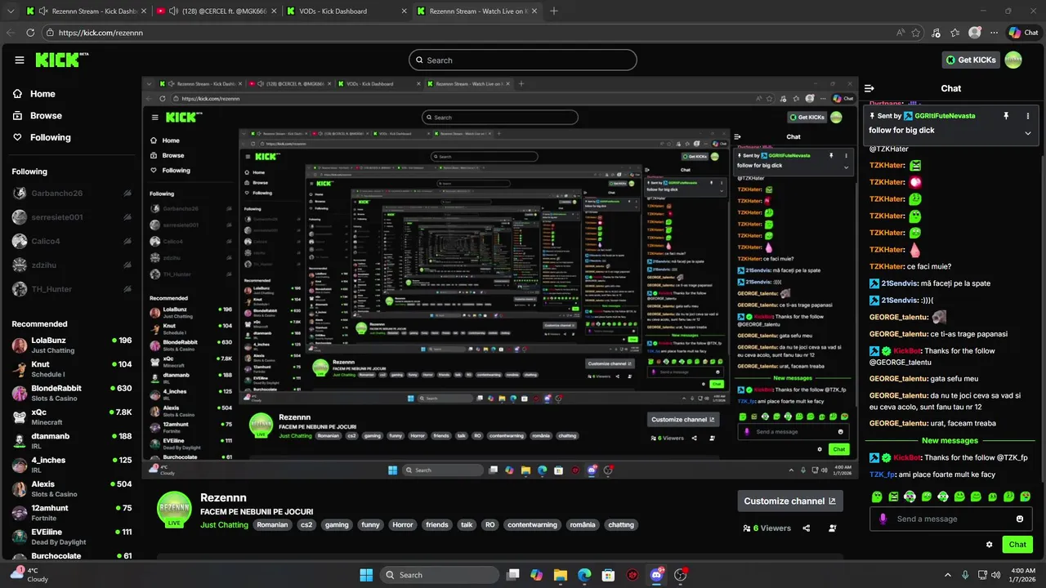Click the Get KICKs button

971,60
